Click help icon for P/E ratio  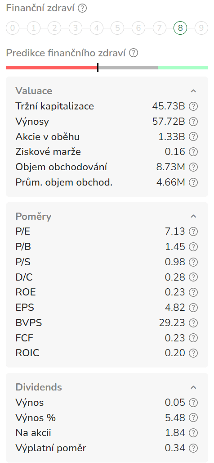(193, 232)
